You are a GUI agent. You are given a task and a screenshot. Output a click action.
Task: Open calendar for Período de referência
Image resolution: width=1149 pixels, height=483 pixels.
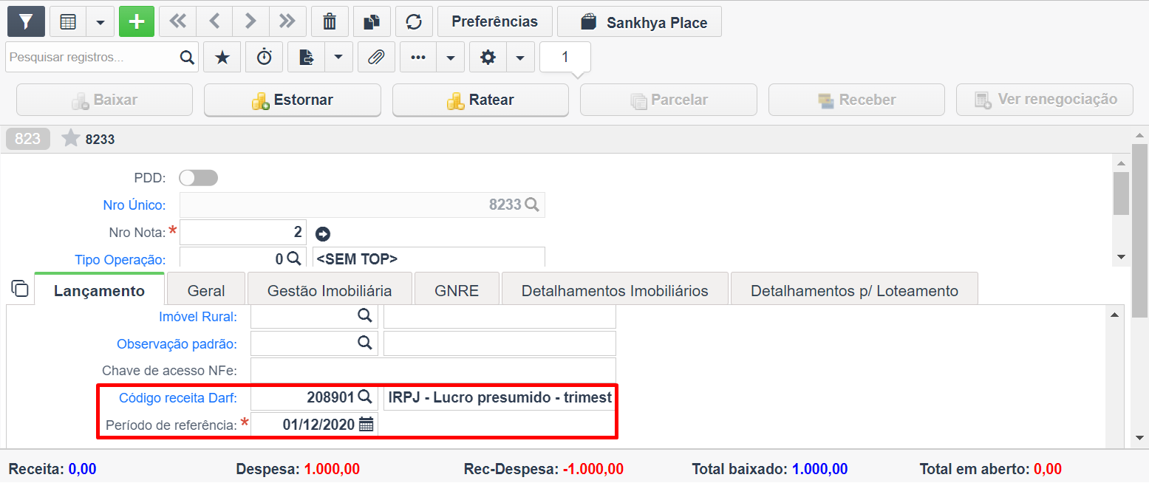(368, 424)
